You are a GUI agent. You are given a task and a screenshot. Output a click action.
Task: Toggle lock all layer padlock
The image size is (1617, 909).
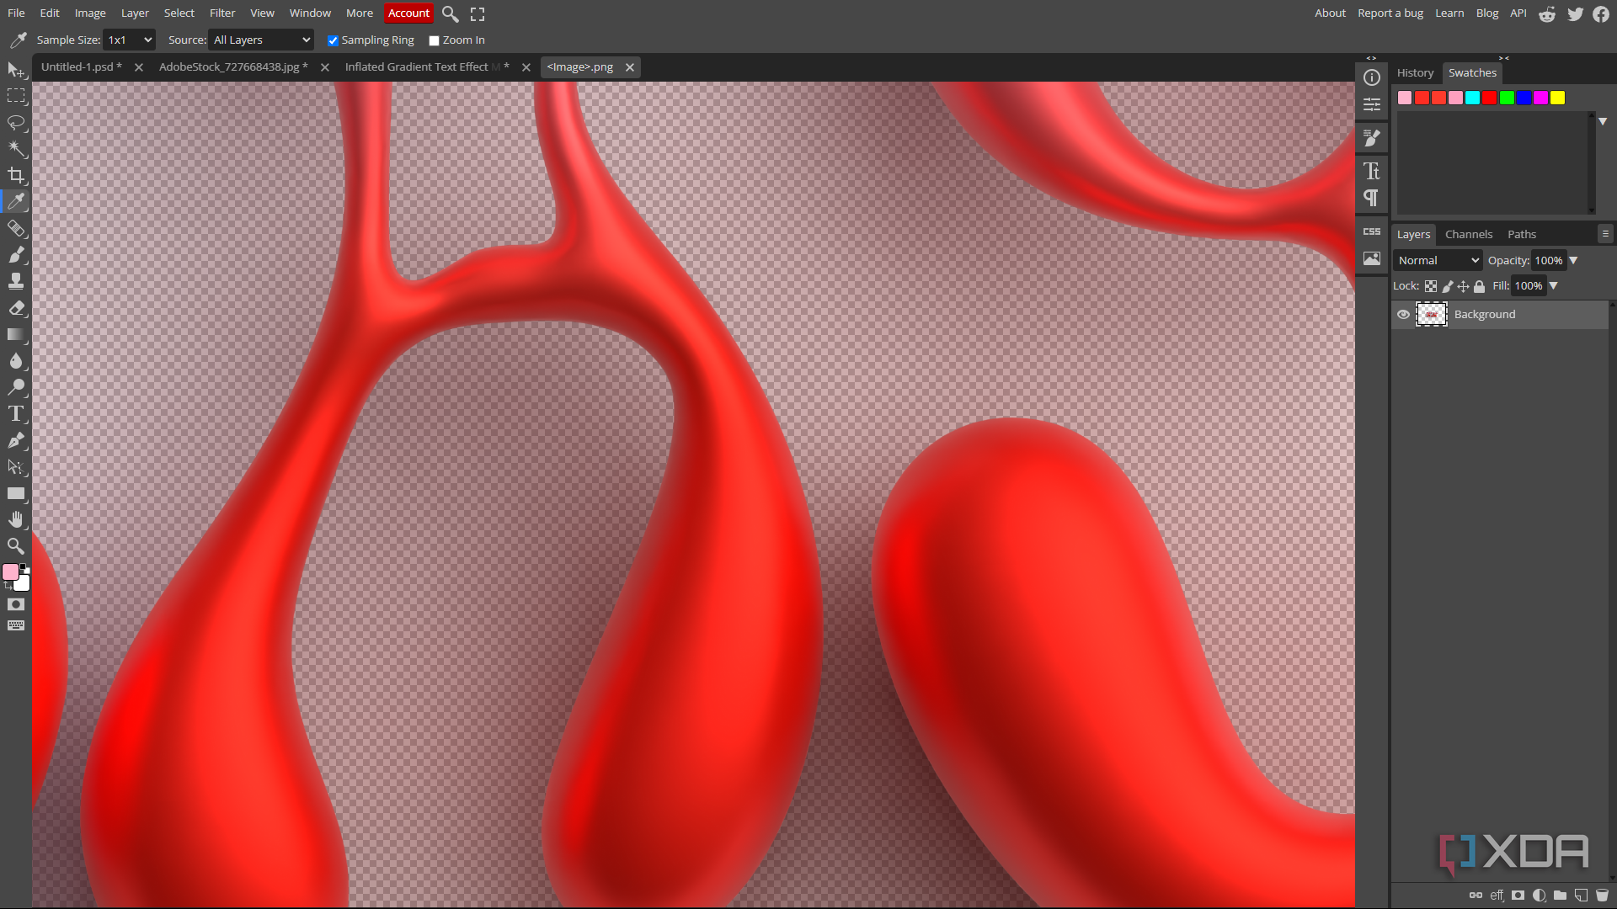pos(1479,286)
